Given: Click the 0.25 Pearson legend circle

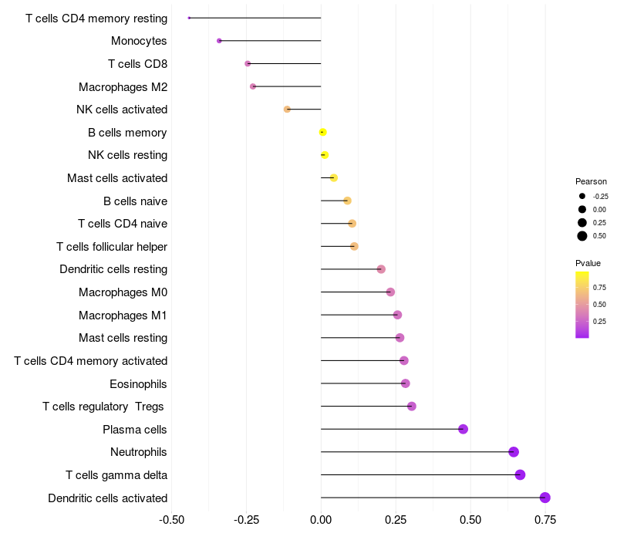Looking at the screenshot, I should tap(582, 223).
